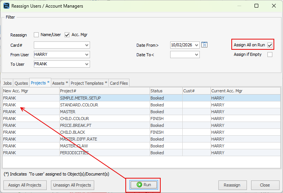This screenshot has width=283, height=193.
Task: Switch to the Jobs tab
Action: point(7,83)
